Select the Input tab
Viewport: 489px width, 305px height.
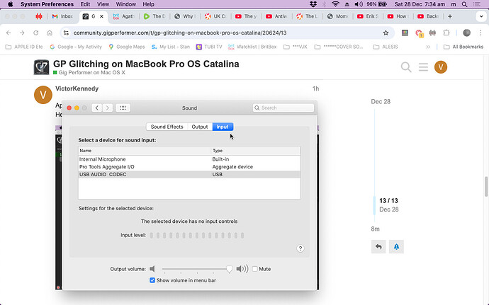tap(223, 127)
